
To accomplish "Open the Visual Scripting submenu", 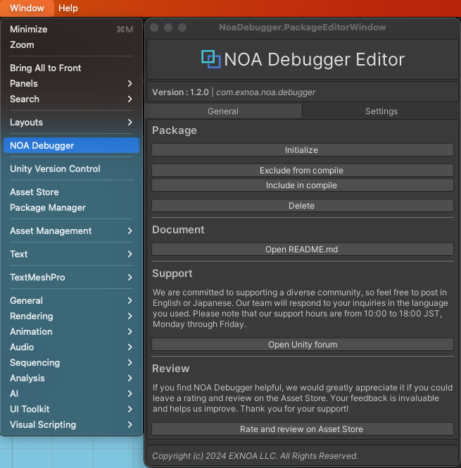I will 71,425.
